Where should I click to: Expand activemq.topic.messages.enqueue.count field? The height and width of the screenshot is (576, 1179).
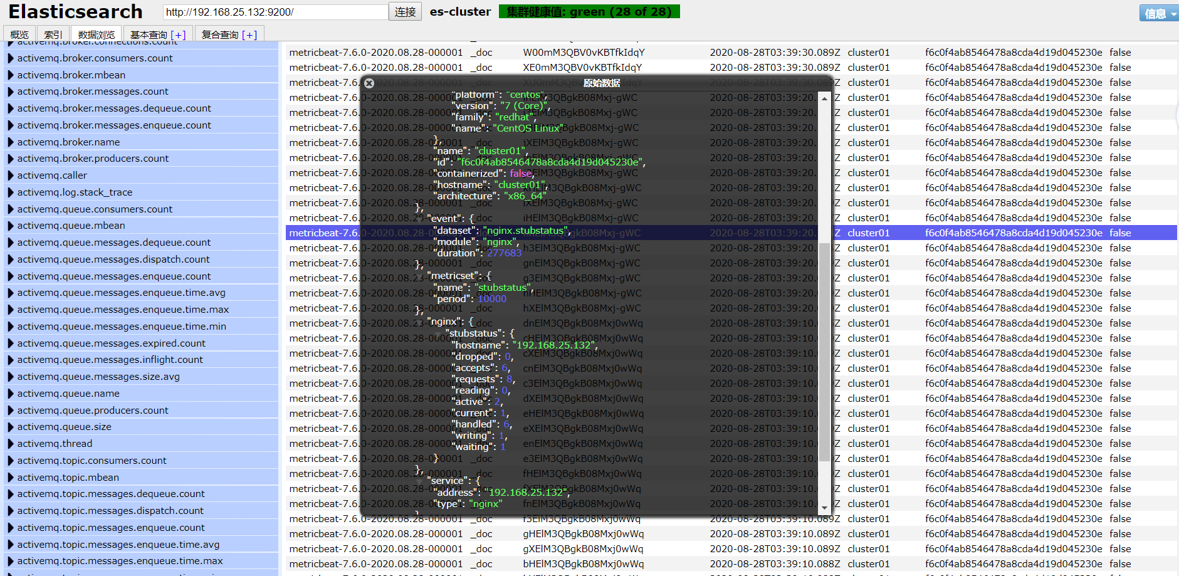click(x=11, y=528)
